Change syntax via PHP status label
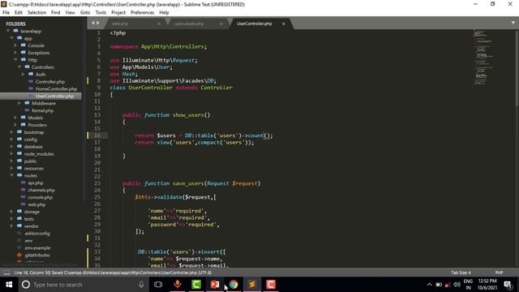This screenshot has width=519, height=292. click(500, 273)
